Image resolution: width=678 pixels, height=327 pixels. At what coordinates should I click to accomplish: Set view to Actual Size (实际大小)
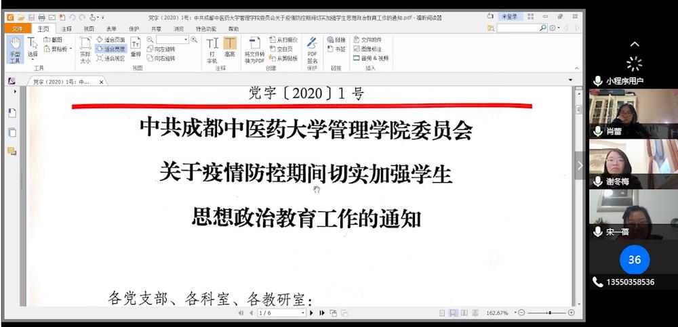85,49
